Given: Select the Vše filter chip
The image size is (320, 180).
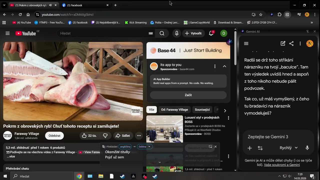Looking at the screenshot, I should coord(151,109).
